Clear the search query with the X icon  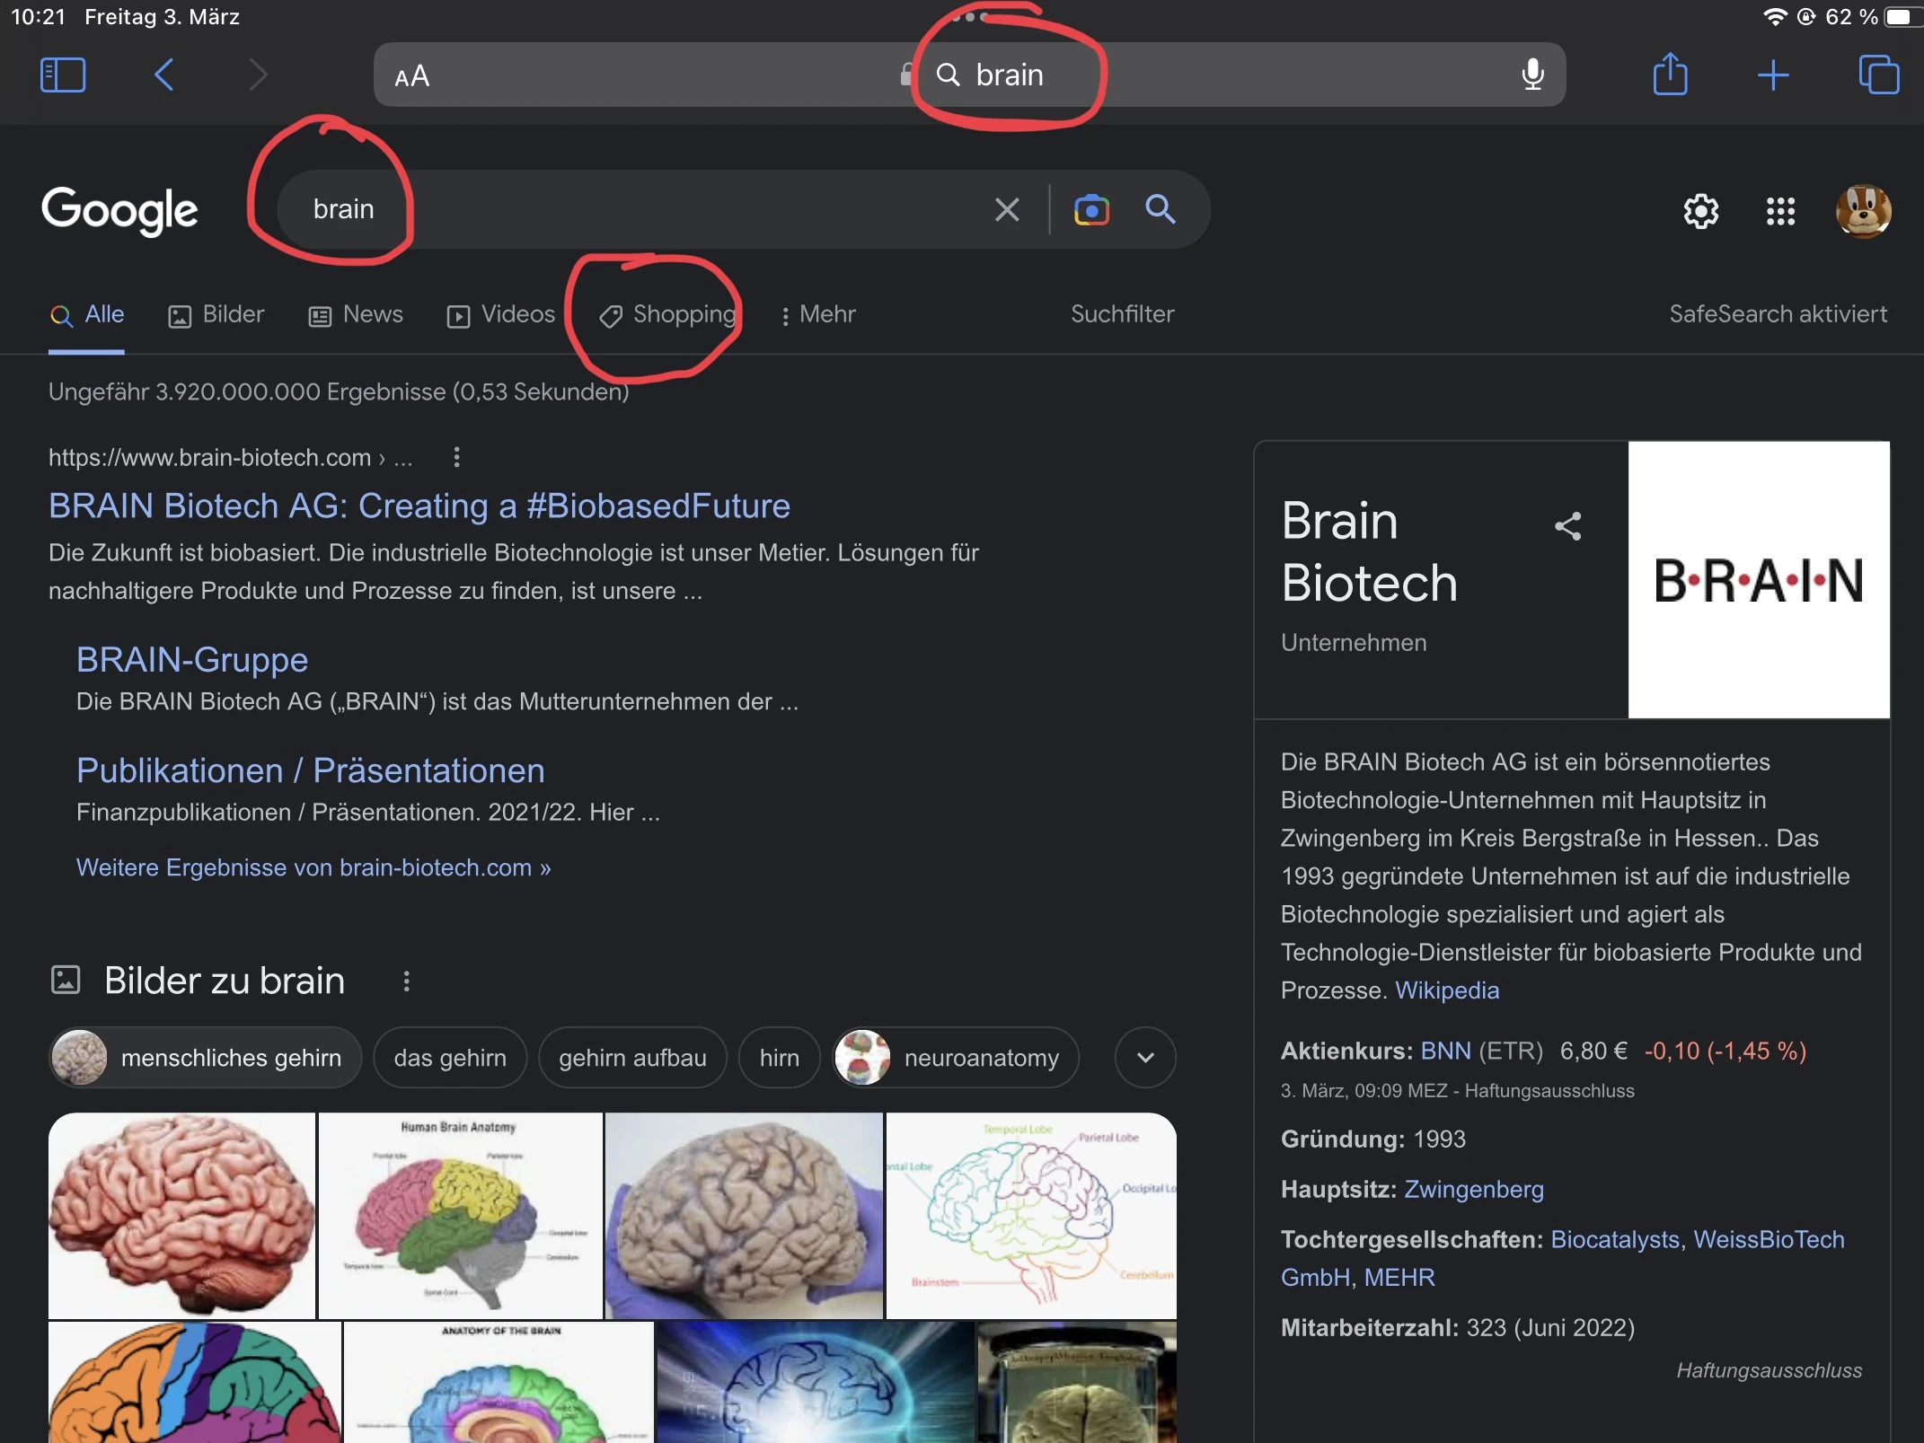tap(1006, 209)
